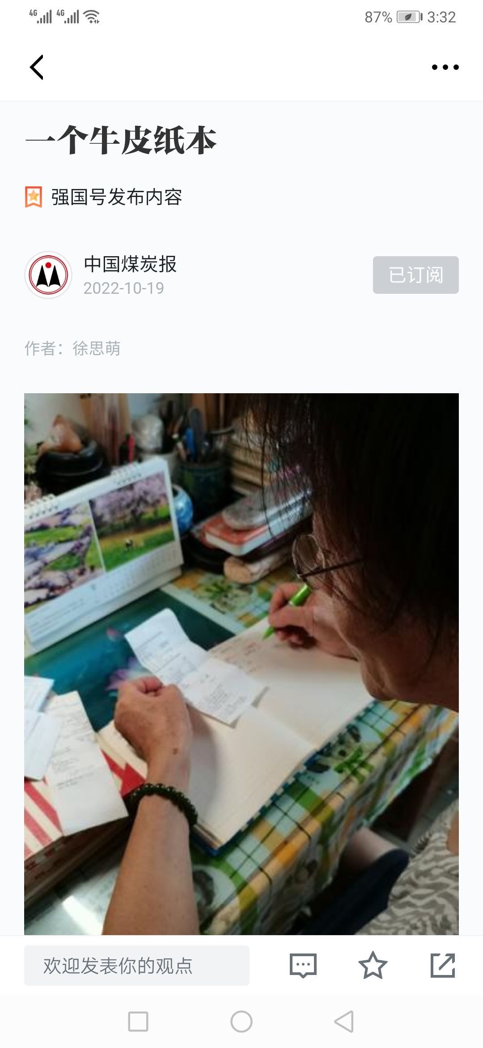
Task: Tap the Android recent apps square
Action: pyautogui.click(x=138, y=1022)
